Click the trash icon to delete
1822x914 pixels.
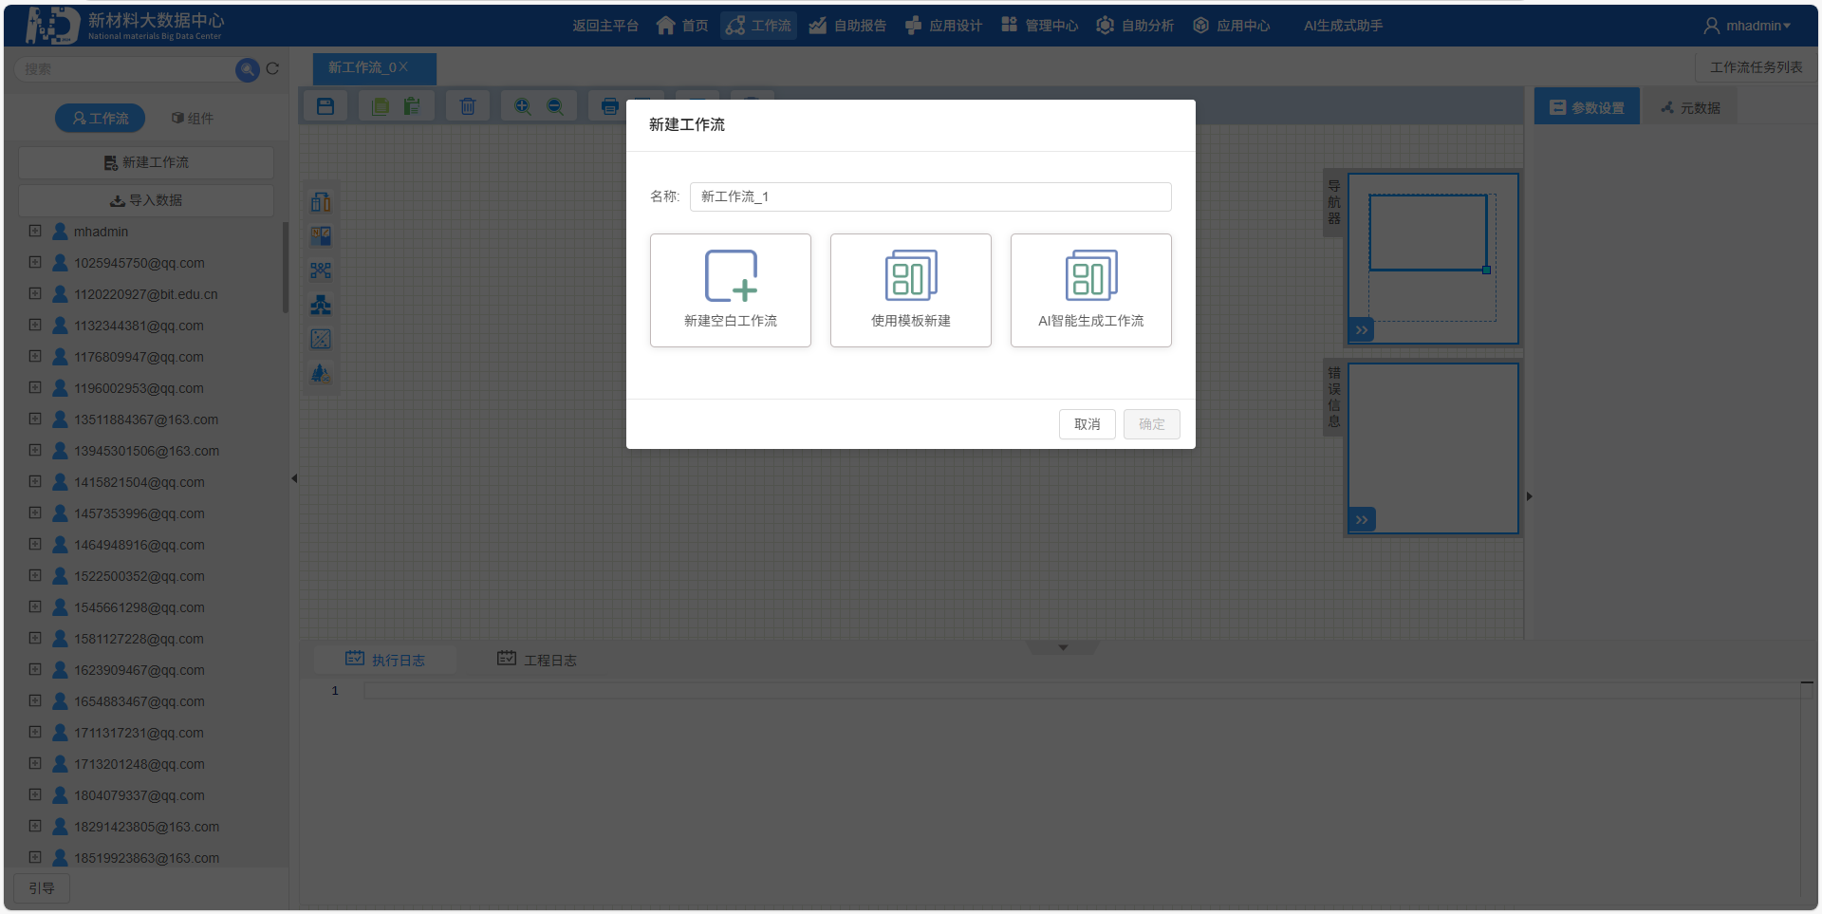[x=467, y=105]
